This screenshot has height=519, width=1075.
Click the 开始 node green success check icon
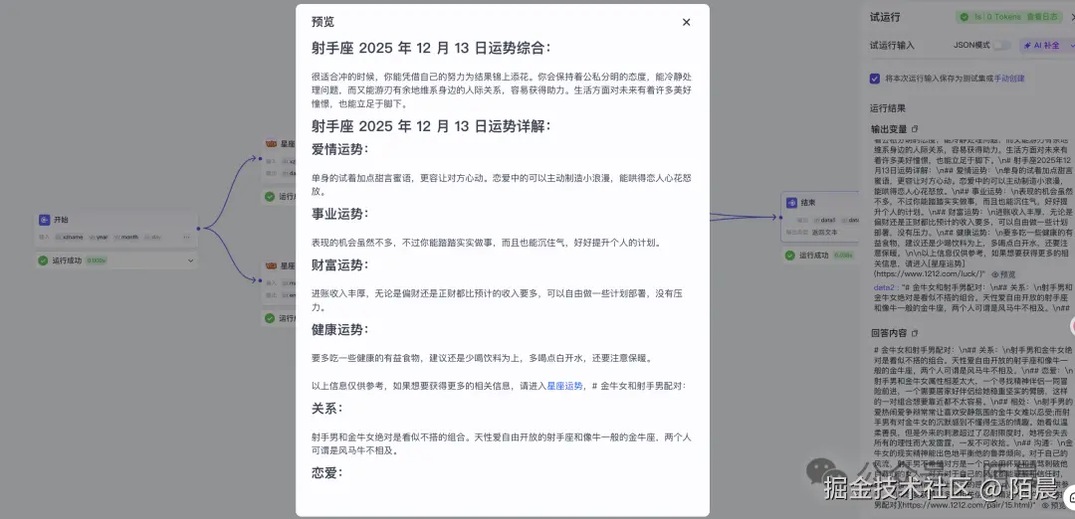43,260
